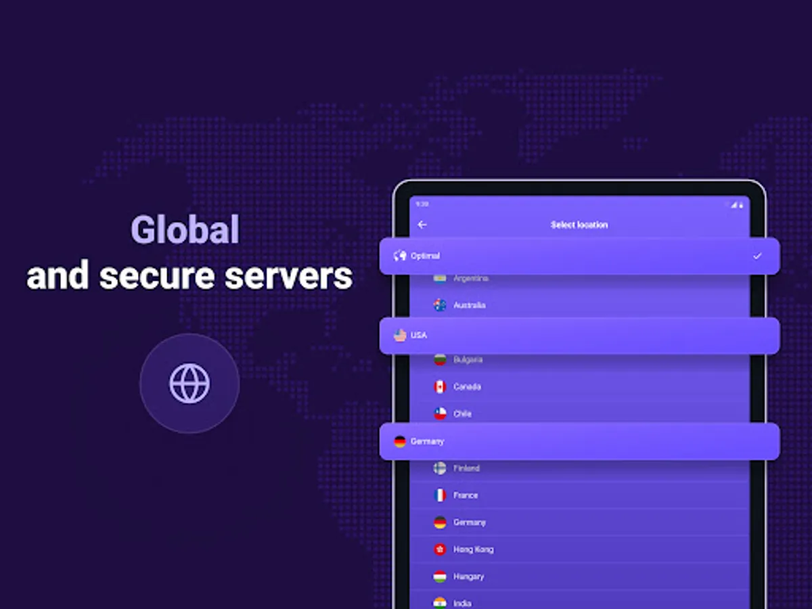Click Germany flag on the highlighted card

coord(400,441)
